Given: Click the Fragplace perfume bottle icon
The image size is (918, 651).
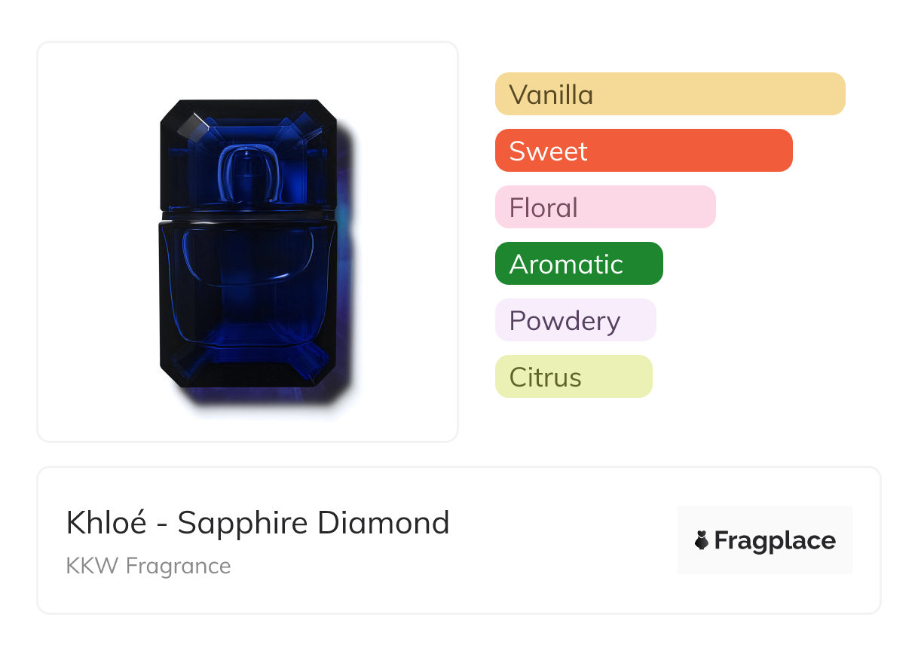Looking at the screenshot, I should [x=702, y=540].
